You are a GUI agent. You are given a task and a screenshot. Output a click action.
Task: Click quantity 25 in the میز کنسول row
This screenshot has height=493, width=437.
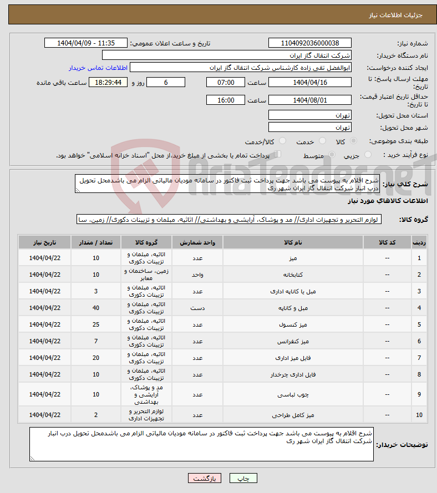click(96, 324)
